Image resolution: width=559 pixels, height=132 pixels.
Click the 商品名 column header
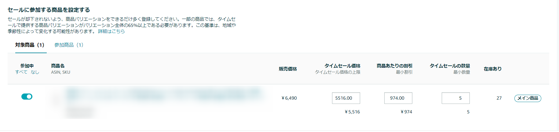pyautogui.click(x=58, y=66)
